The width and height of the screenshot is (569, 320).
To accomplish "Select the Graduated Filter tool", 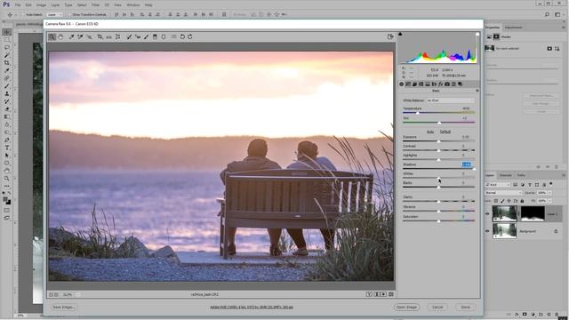I will click(155, 36).
